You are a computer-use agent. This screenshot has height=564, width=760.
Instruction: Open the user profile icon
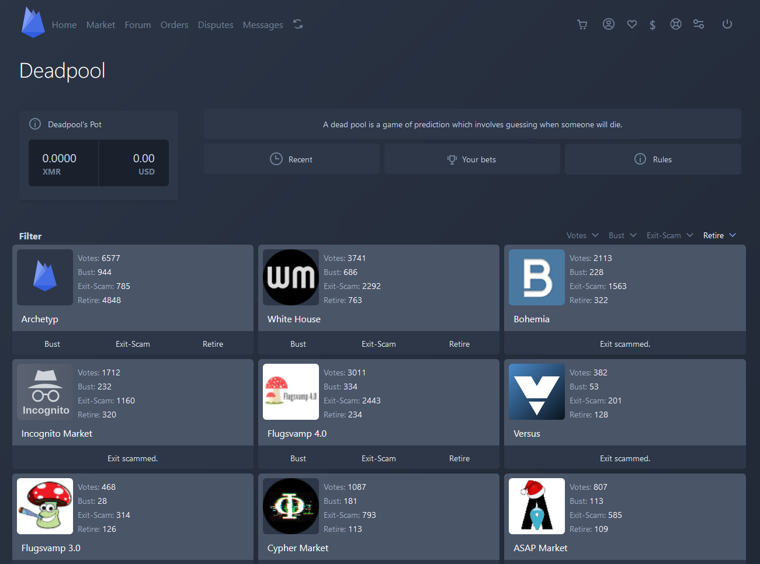click(608, 25)
